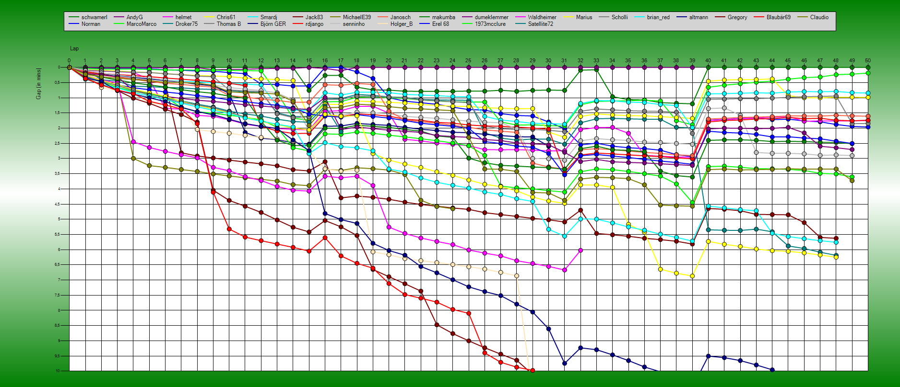The width and height of the screenshot is (900, 387).
Task: Click the altmann legend label
Action: [x=699, y=17]
